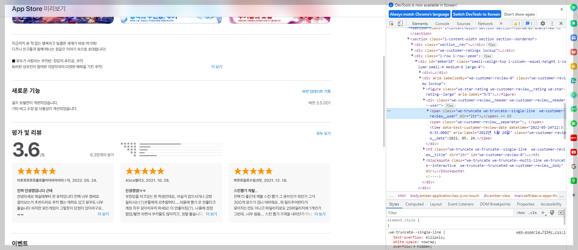This screenshot has width=578, height=250.
Task: Expand 뽀로로음료수밀크맛 review 더 보기
Action: click(x=320, y=214)
